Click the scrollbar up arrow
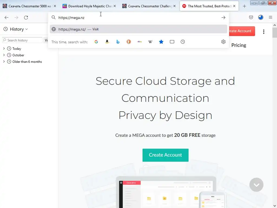Viewport: 277px width, 208px height. (x=275, y=25)
